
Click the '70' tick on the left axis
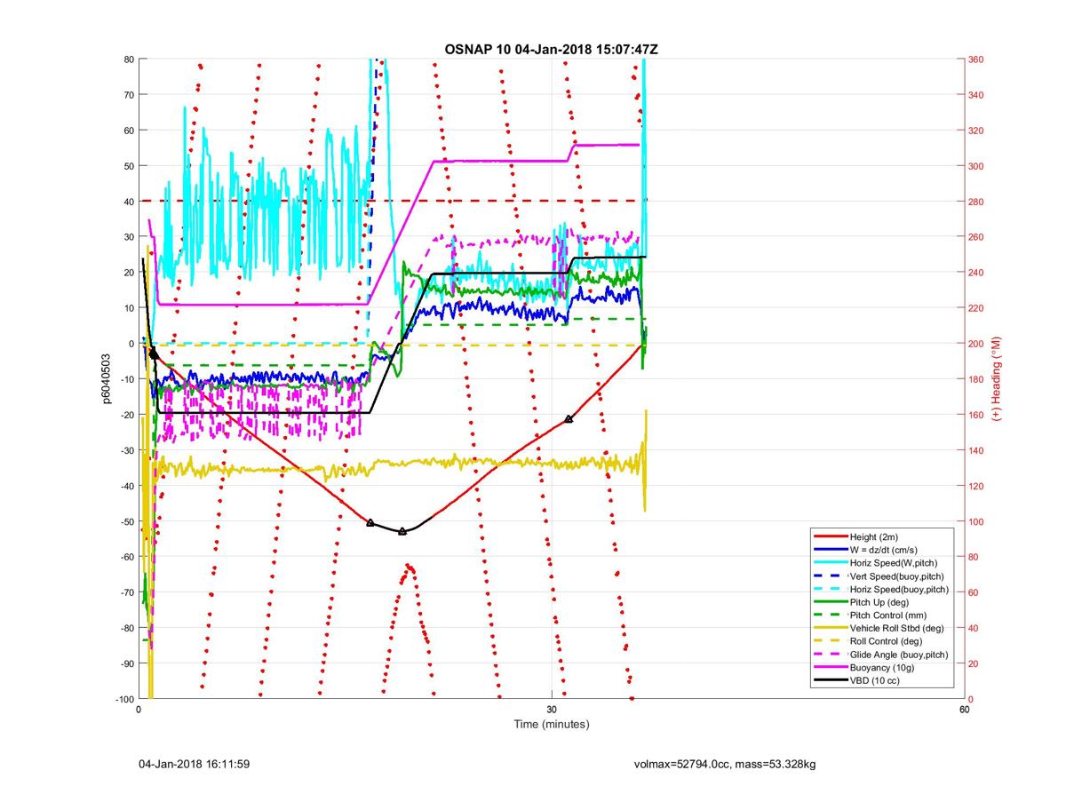[128, 95]
